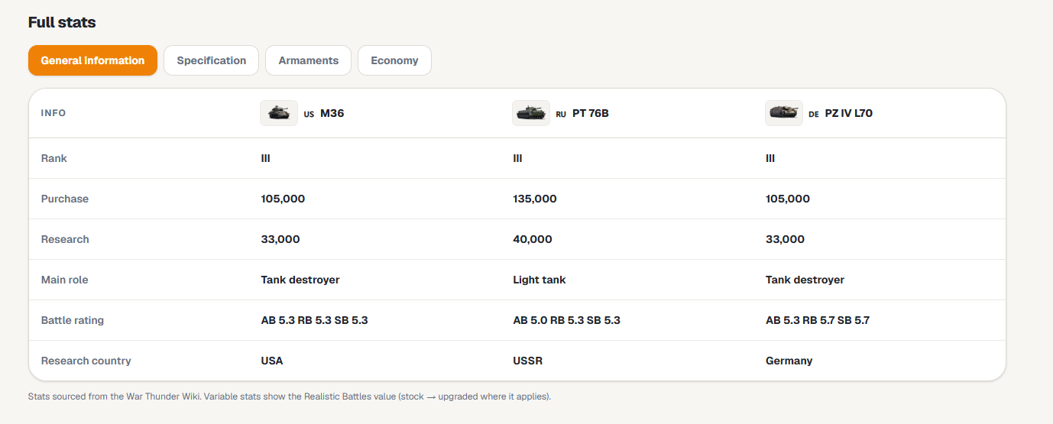Click the USA research country cell

[272, 361]
